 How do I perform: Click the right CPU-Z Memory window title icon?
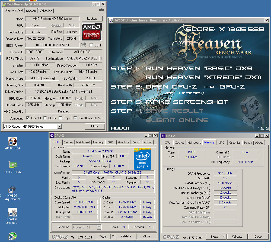click(x=163, y=136)
